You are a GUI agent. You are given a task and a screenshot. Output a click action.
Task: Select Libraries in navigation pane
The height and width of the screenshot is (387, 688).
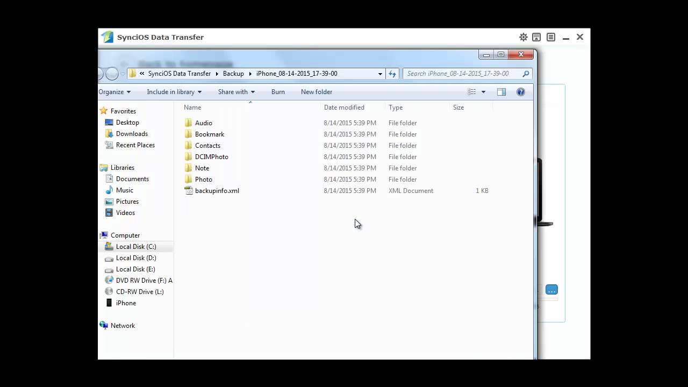click(x=123, y=168)
